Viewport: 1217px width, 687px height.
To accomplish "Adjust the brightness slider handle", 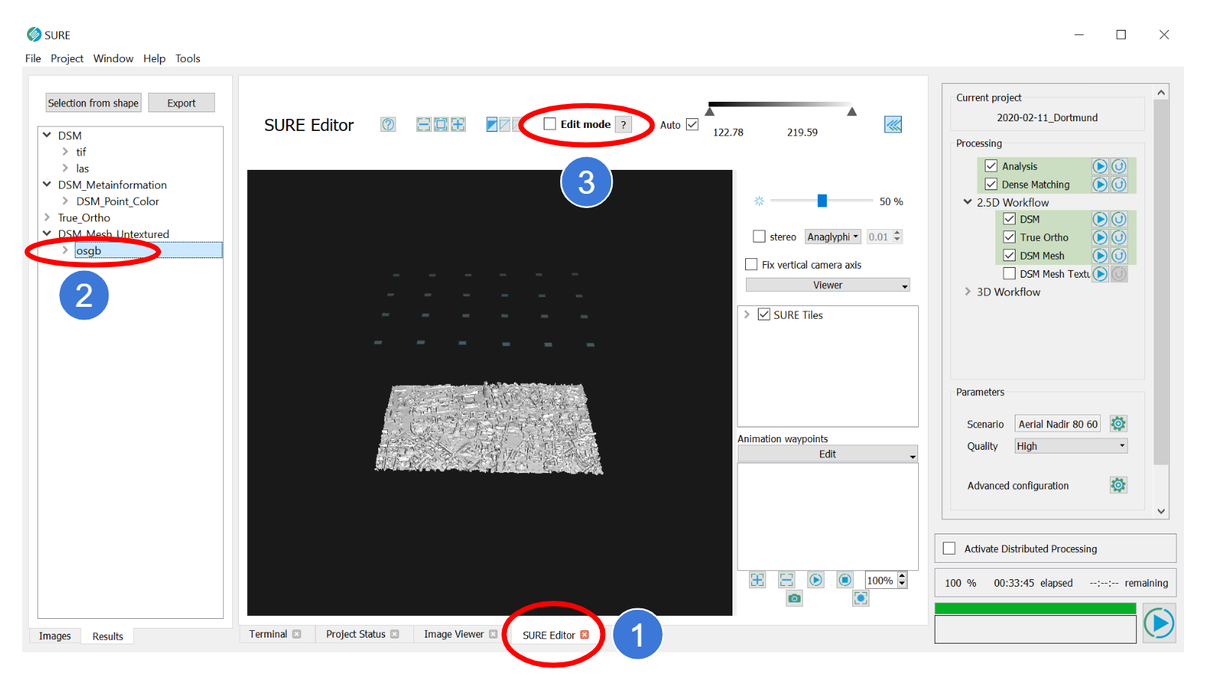I will pos(822,201).
